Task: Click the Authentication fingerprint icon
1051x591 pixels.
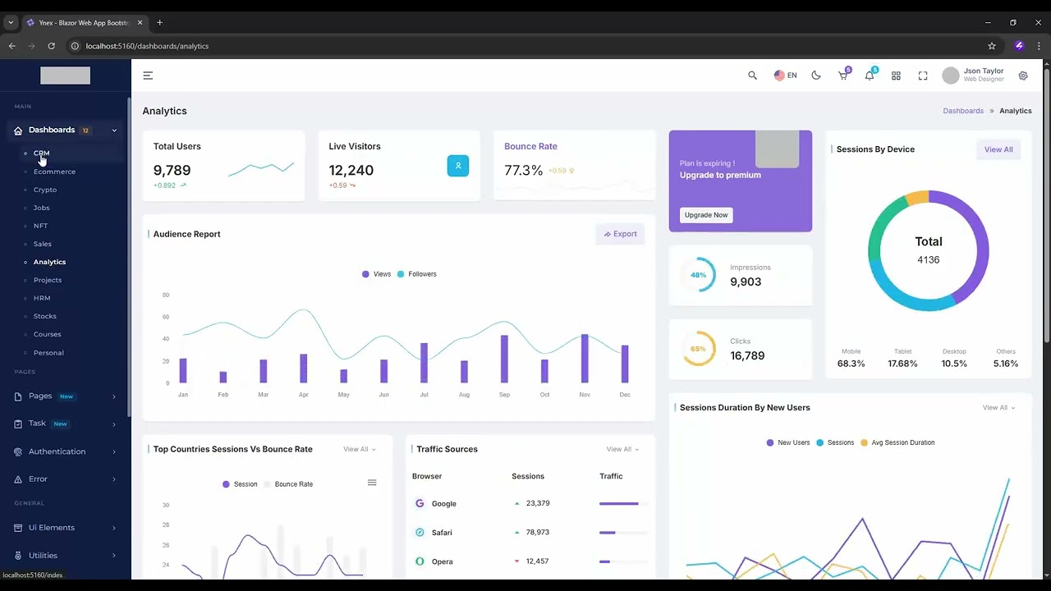Action: 18,451
